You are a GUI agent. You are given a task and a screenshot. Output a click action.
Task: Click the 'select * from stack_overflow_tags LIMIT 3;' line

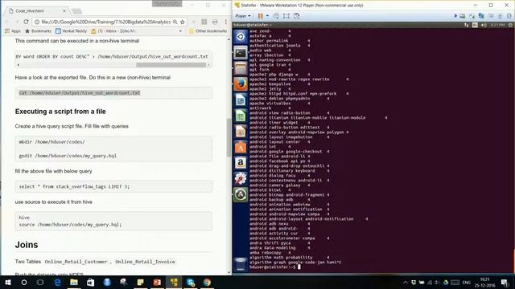[x=74, y=186]
